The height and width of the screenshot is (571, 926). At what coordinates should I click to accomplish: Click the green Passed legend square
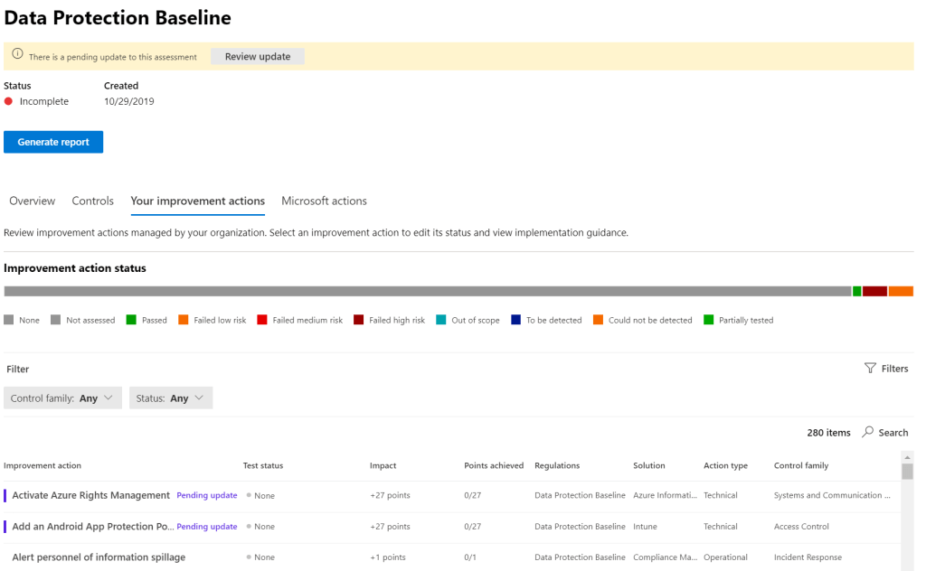[131, 320]
